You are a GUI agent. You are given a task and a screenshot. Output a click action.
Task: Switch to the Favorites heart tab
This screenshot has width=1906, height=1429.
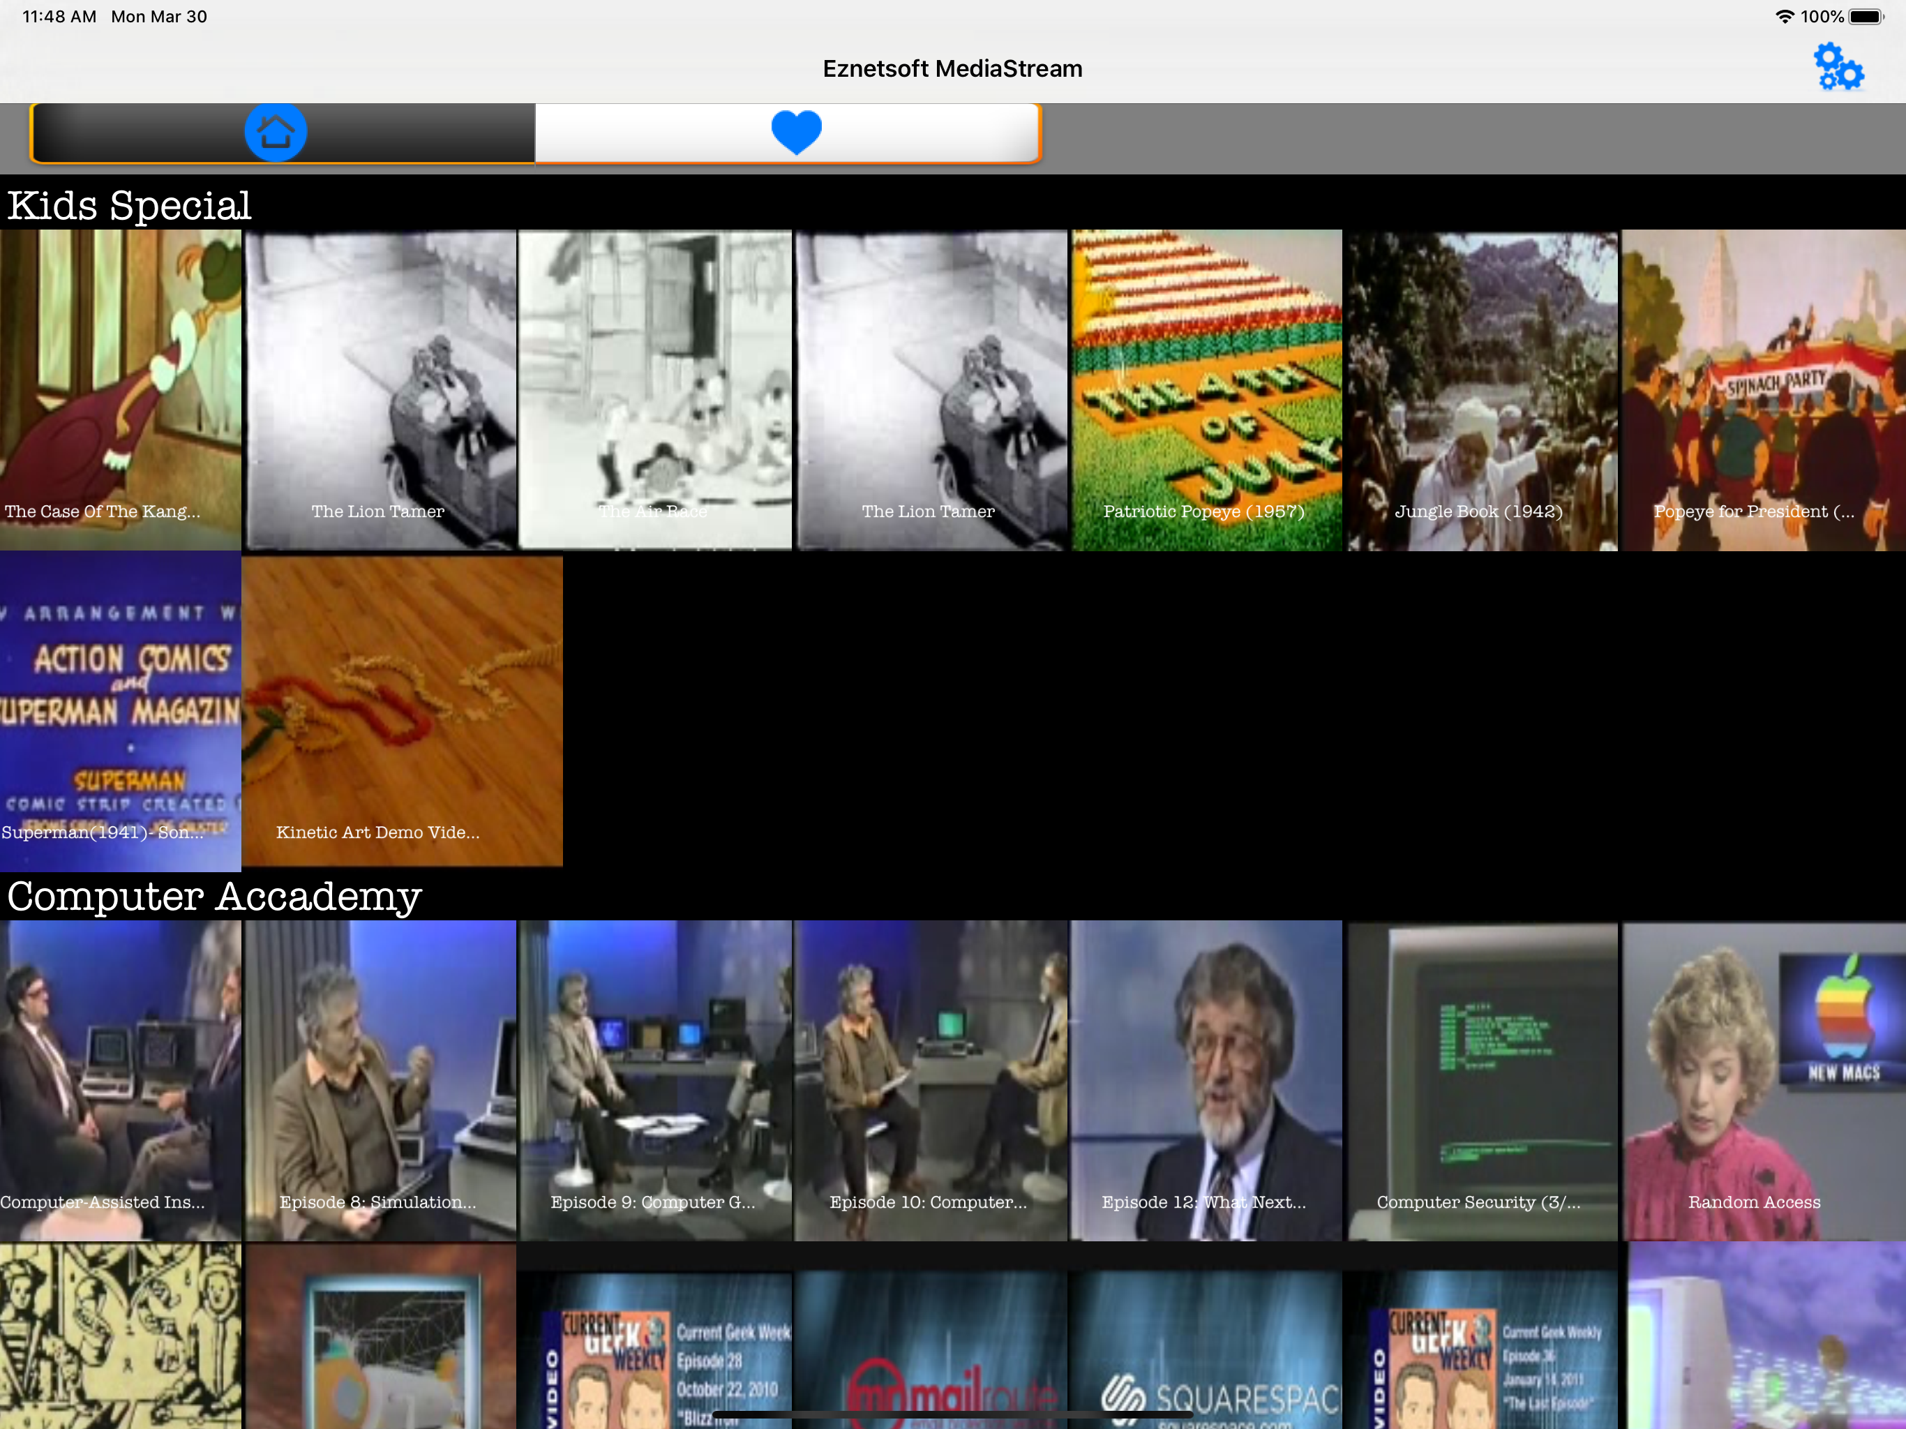click(x=788, y=133)
